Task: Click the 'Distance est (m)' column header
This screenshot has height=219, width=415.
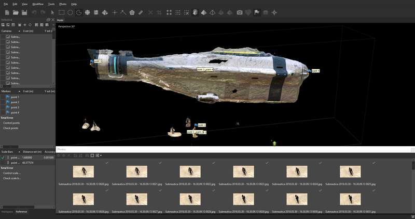Action: pos(32,152)
